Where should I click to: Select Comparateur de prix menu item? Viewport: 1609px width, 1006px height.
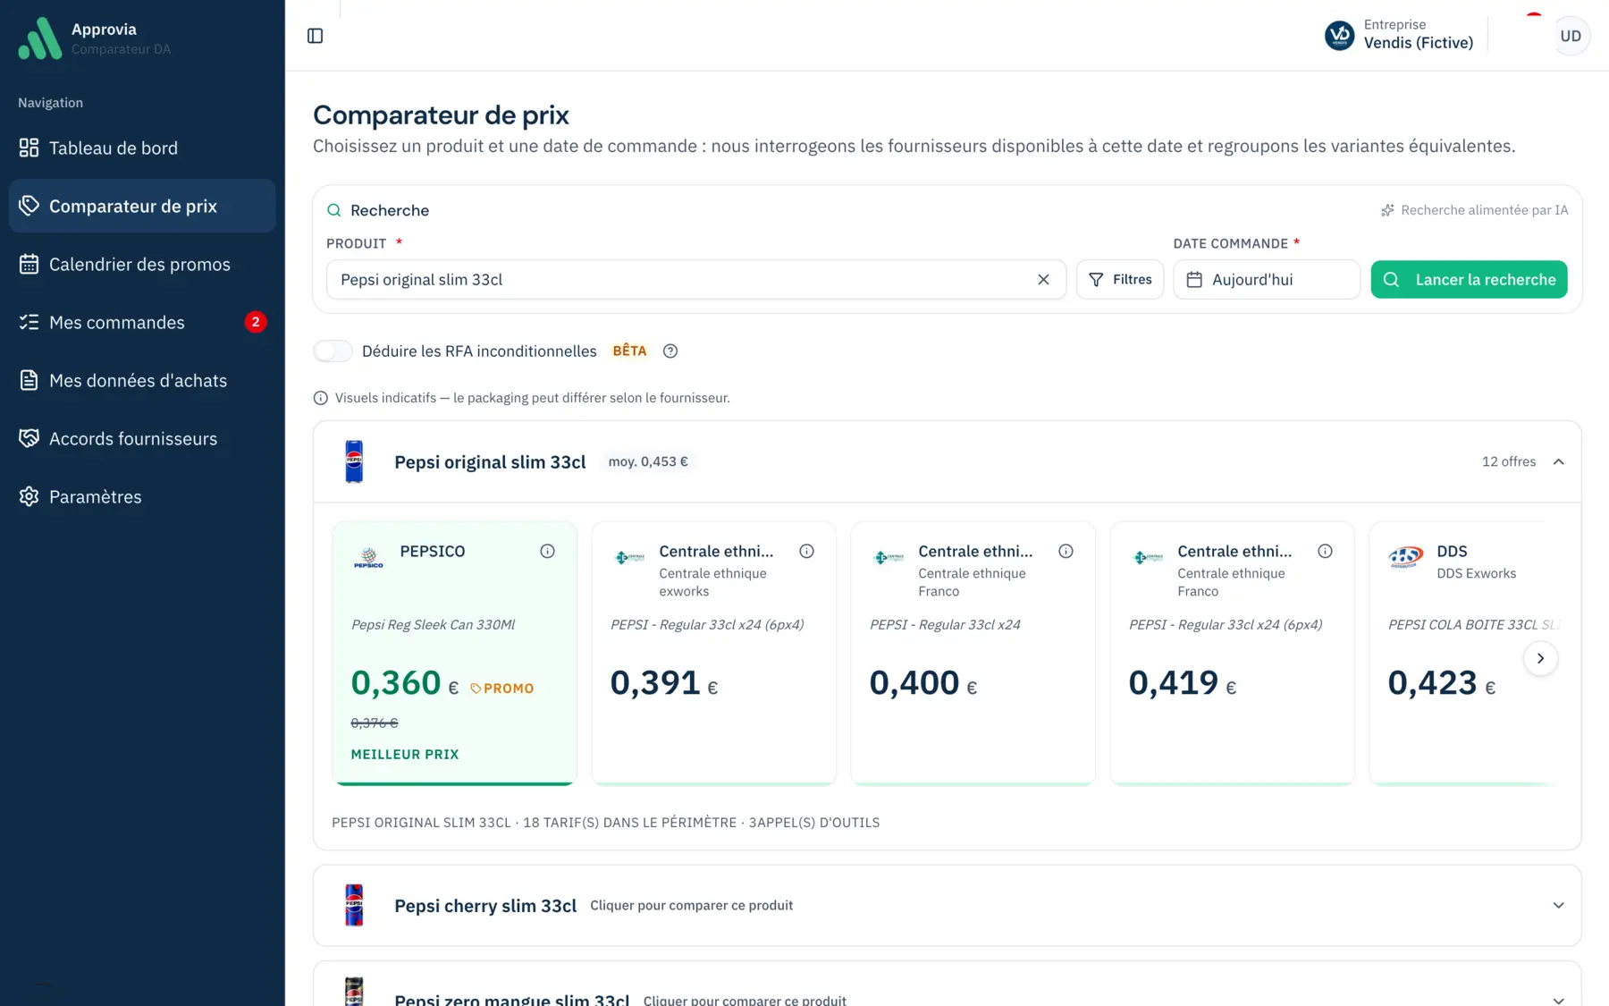(x=142, y=206)
